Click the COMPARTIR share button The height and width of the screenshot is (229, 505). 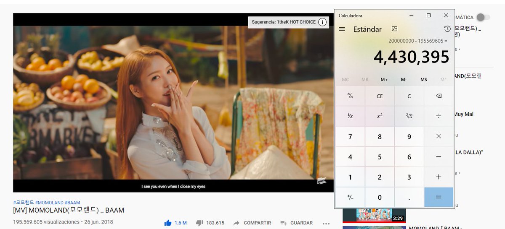(252, 223)
